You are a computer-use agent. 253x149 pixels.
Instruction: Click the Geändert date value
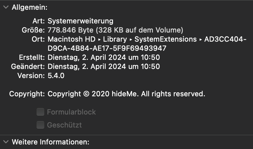point(104,67)
